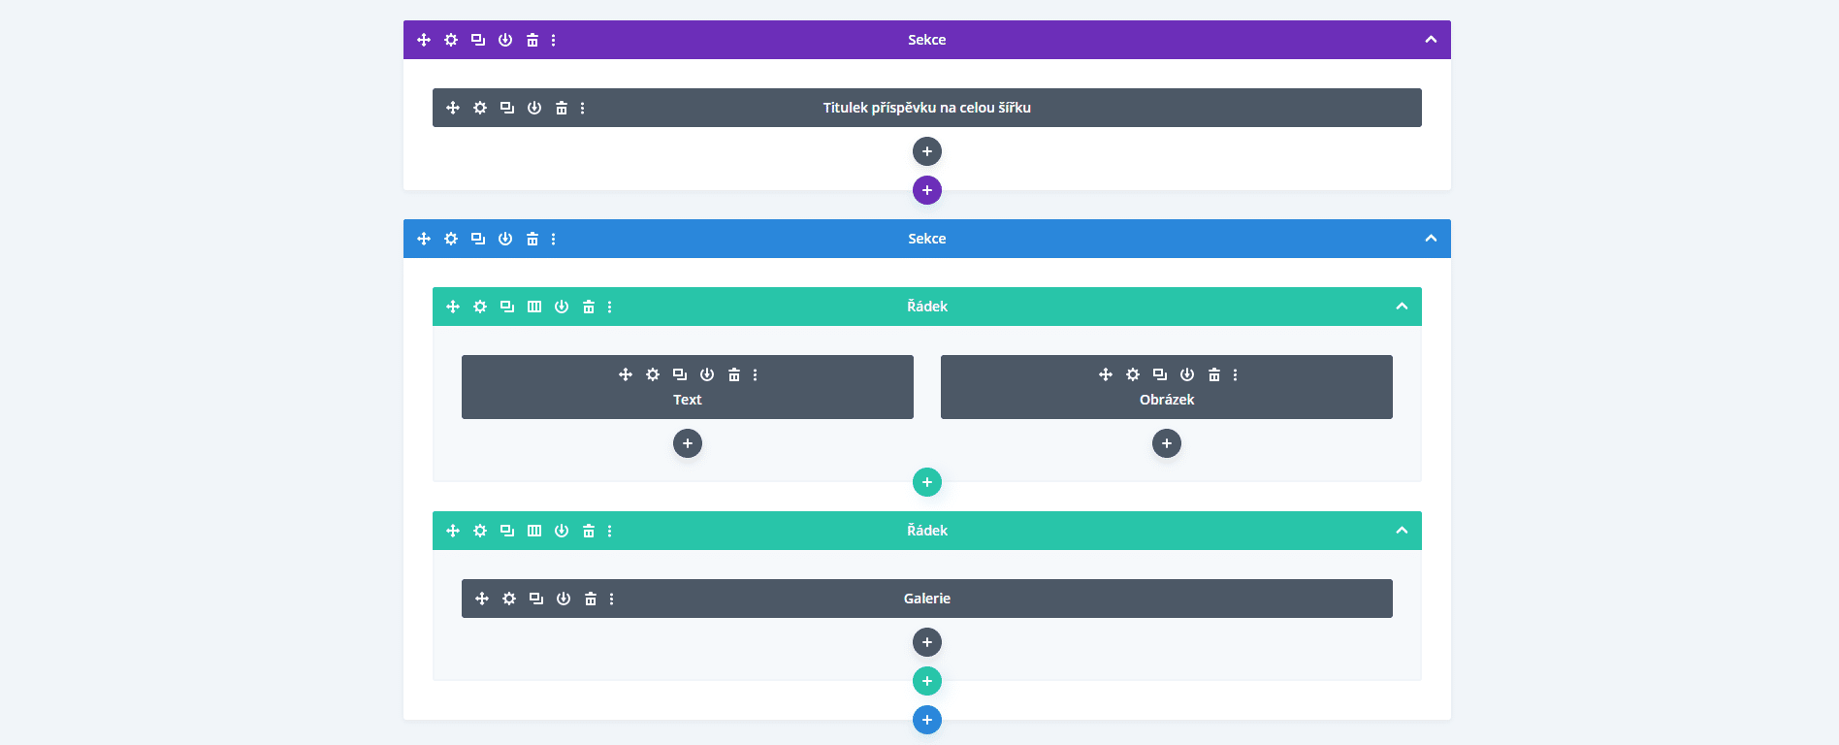Add new section with purple plus button
Screen dimensions: 1839x745
coord(927,190)
